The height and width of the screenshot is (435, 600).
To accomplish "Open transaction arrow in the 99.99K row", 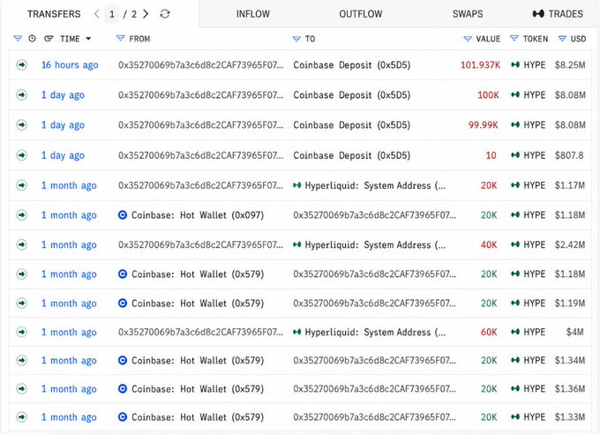I will [22, 124].
